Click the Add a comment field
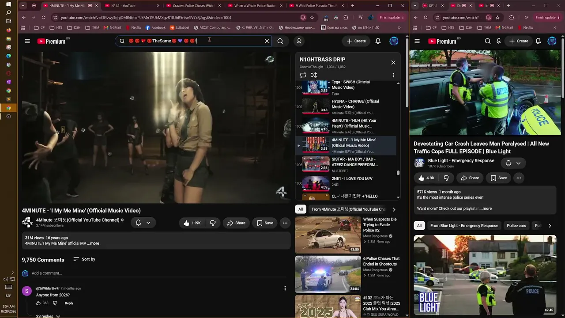The height and width of the screenshot is (318, 565). [160, 273]
